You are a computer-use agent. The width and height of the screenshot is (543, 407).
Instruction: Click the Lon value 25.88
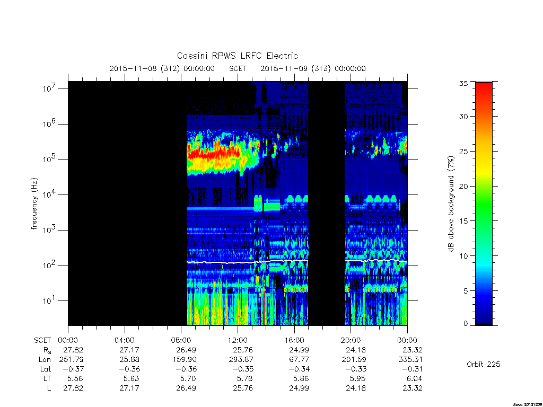(129, 359)
